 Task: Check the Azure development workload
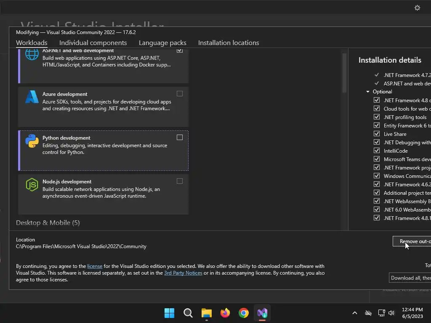180,94
